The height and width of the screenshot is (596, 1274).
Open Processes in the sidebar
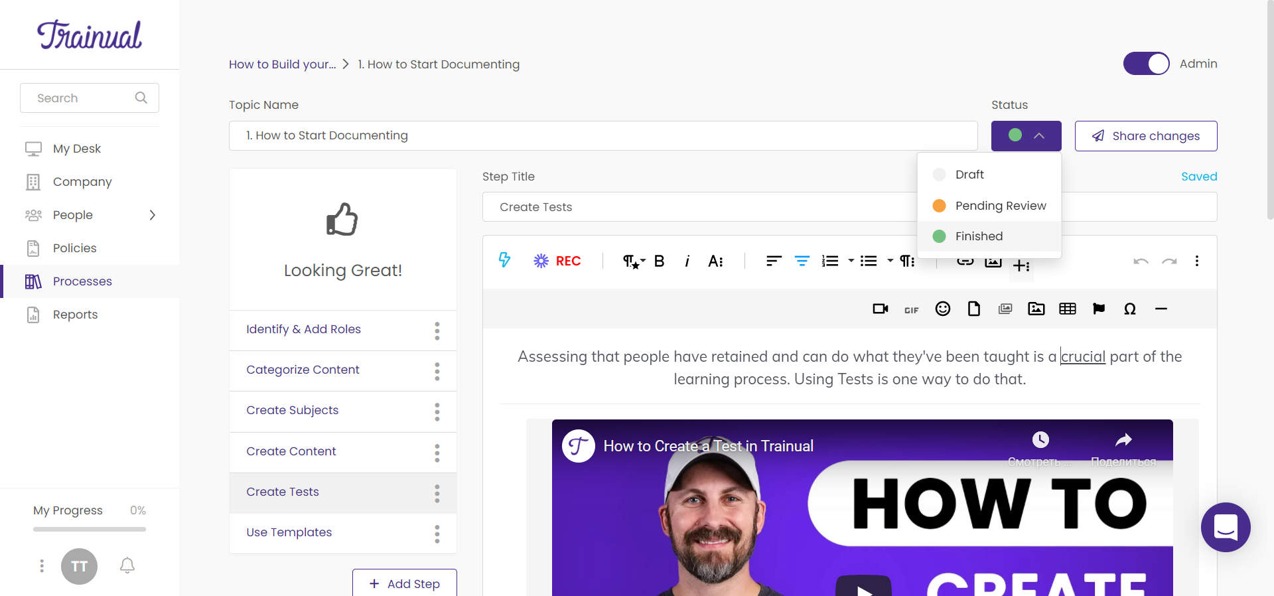82,281
